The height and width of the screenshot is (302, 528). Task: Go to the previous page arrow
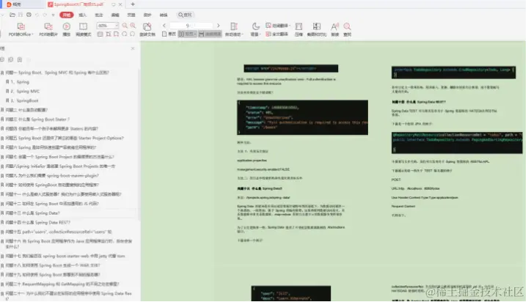point(164,26)
